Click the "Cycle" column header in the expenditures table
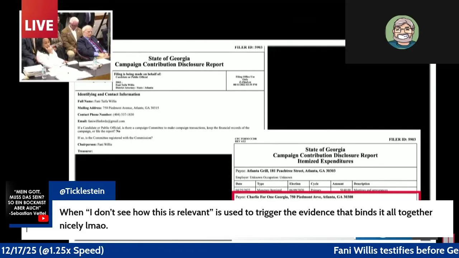This screenshot has width=459, height=258. point(314,184)
